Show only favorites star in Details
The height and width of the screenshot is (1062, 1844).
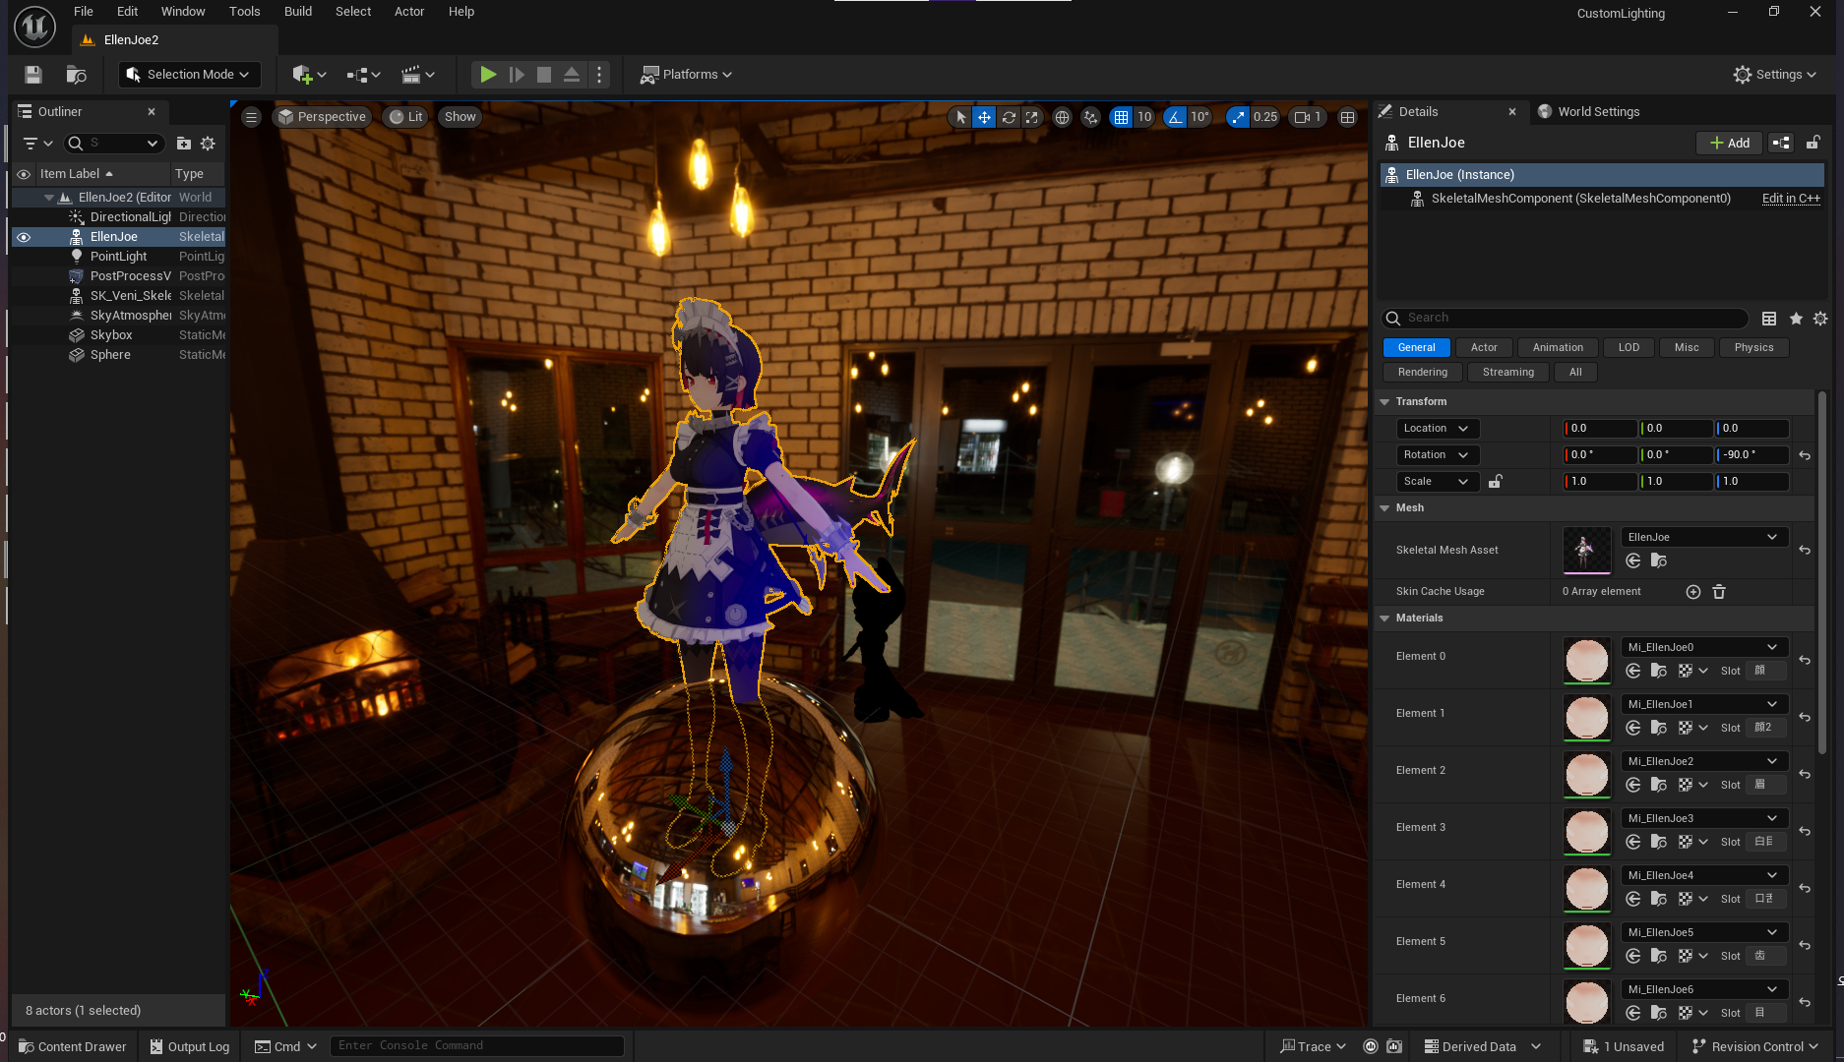click(x=1796, y=319)
